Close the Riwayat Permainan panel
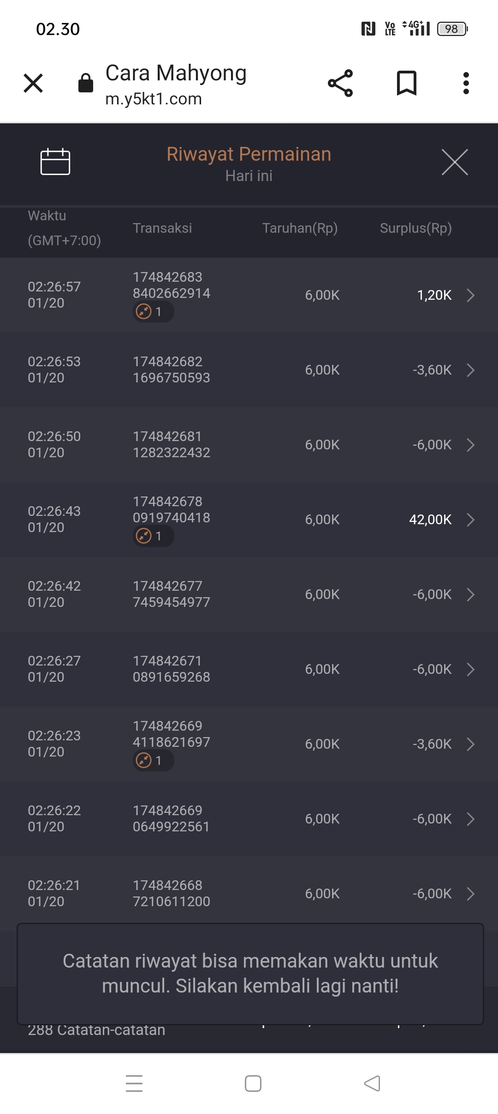498x1114 pixels. pos(455,162)
